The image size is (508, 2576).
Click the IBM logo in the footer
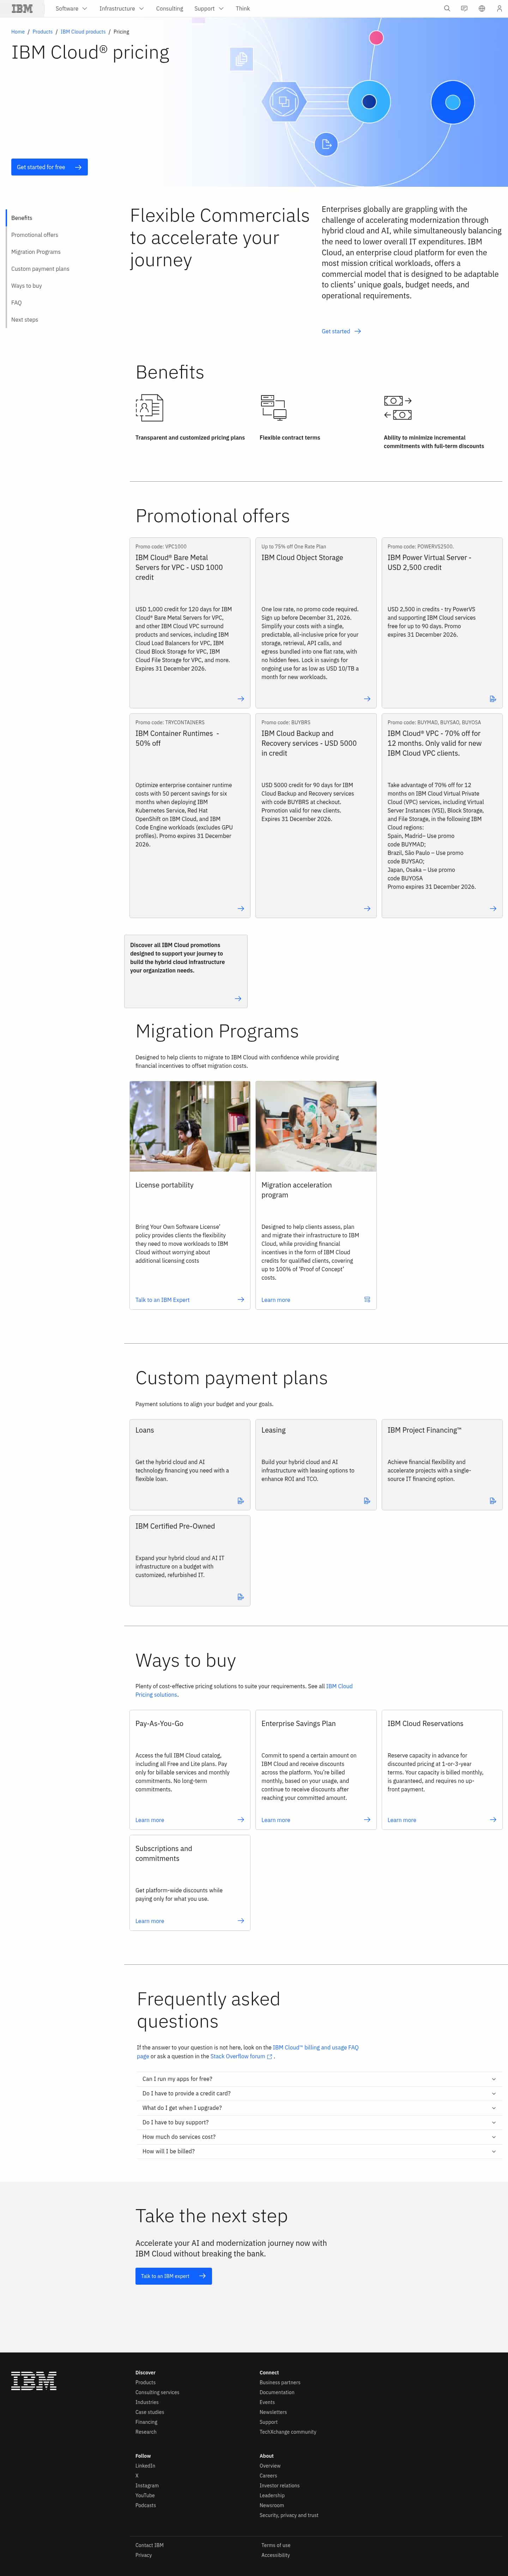(34, 2381)
